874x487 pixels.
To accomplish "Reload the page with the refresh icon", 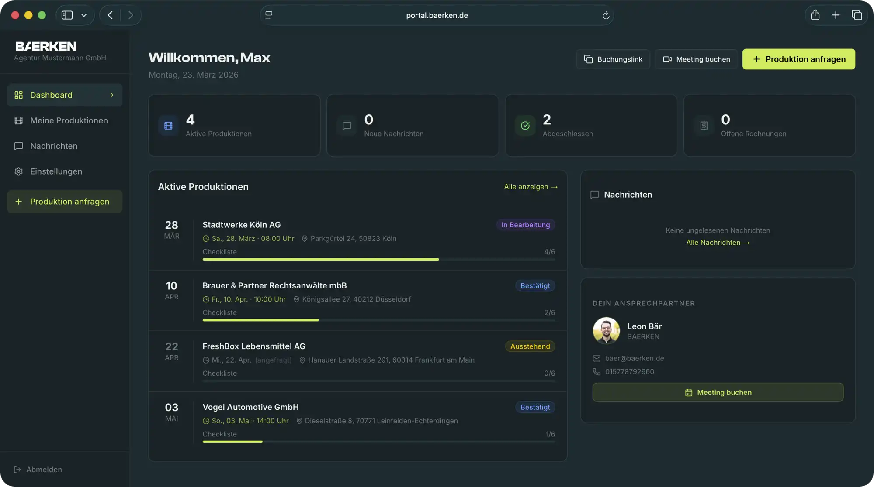I will pyautogui.click(x=606, y=15).
